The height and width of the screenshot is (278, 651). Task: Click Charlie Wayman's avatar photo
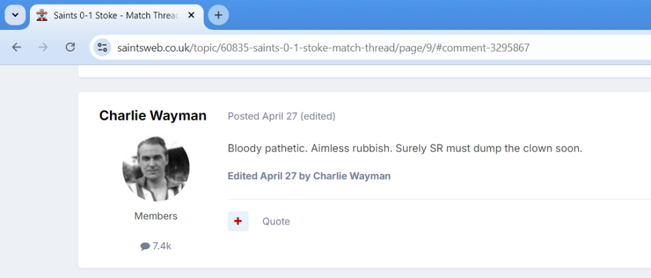(x=156, y=169)
